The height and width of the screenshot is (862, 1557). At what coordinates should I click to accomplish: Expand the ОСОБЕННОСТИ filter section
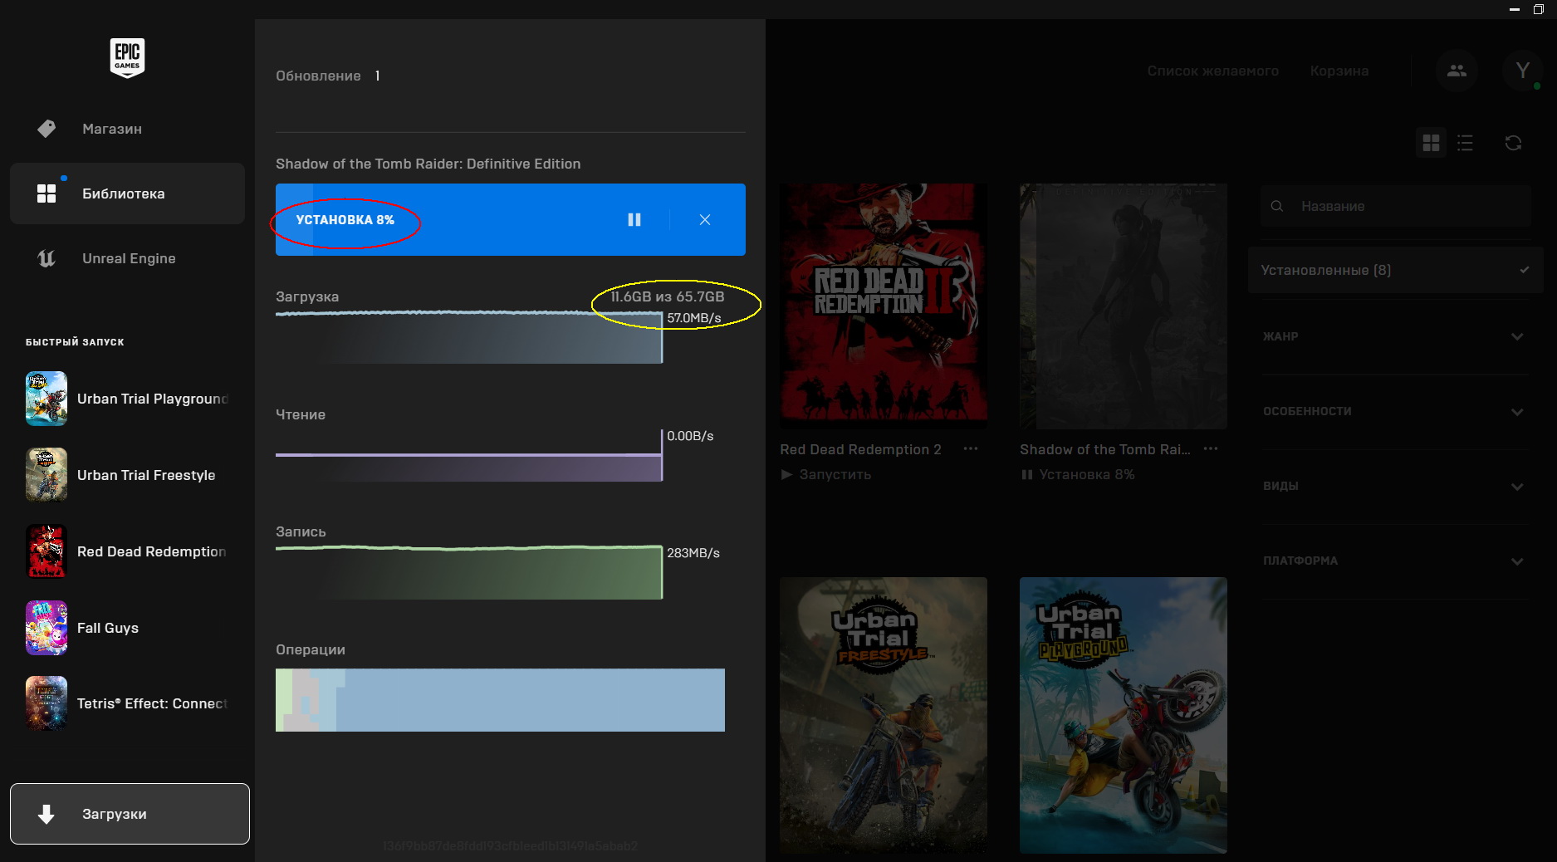tap(1395, 411)
